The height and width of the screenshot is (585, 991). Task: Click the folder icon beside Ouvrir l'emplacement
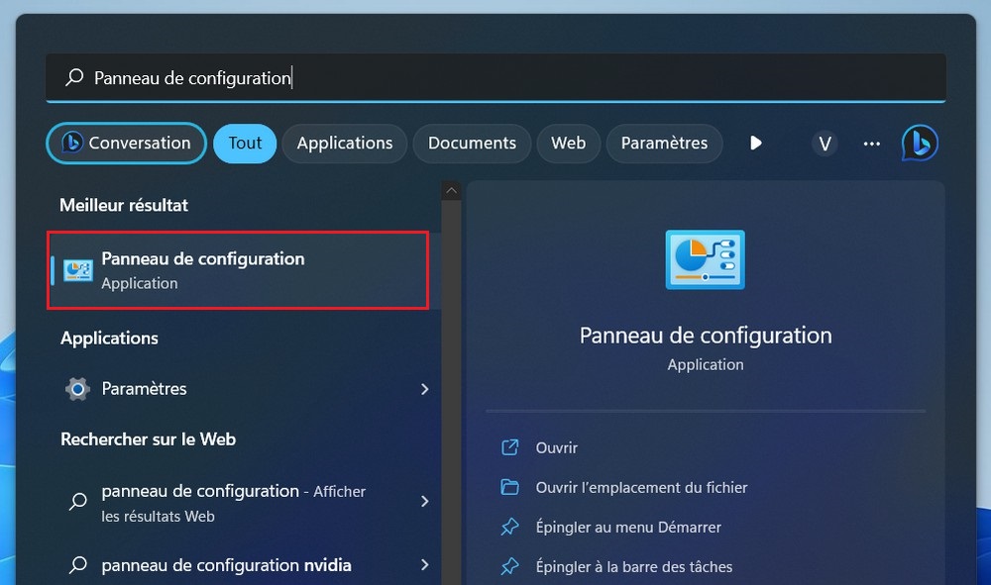pos(509,487)
